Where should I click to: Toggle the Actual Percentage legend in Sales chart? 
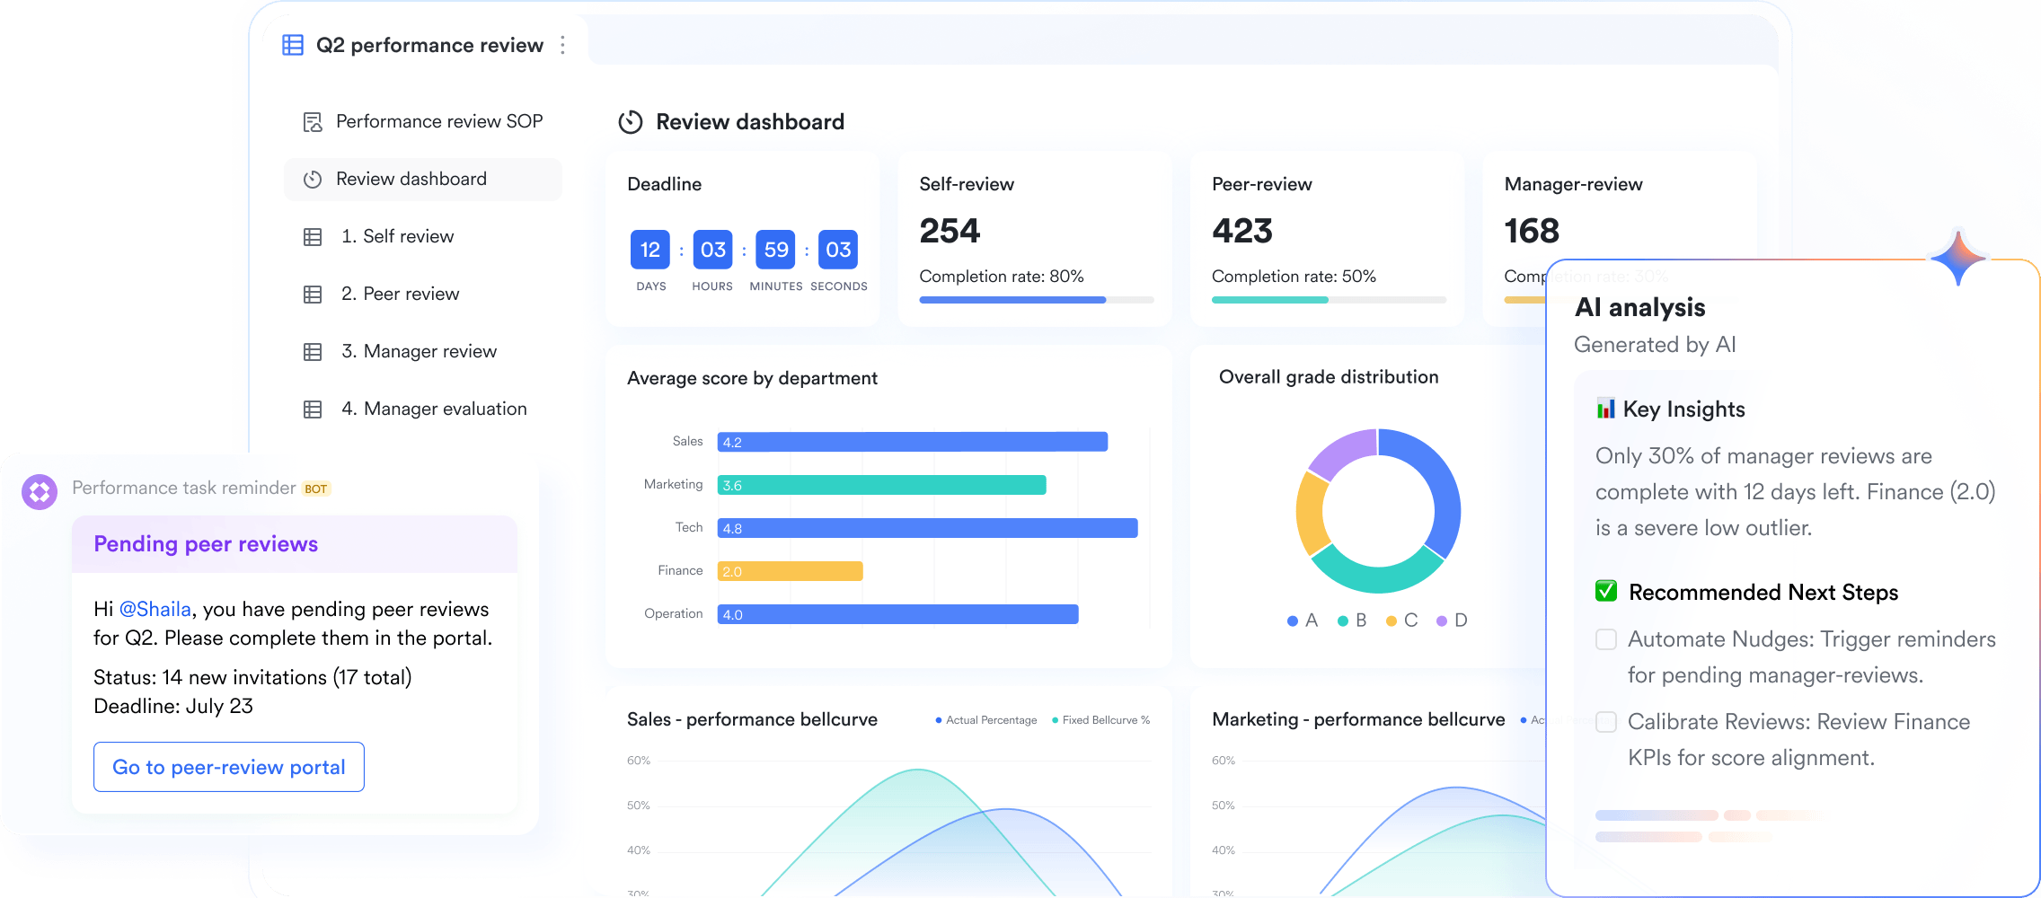click(x=985, y=720)
